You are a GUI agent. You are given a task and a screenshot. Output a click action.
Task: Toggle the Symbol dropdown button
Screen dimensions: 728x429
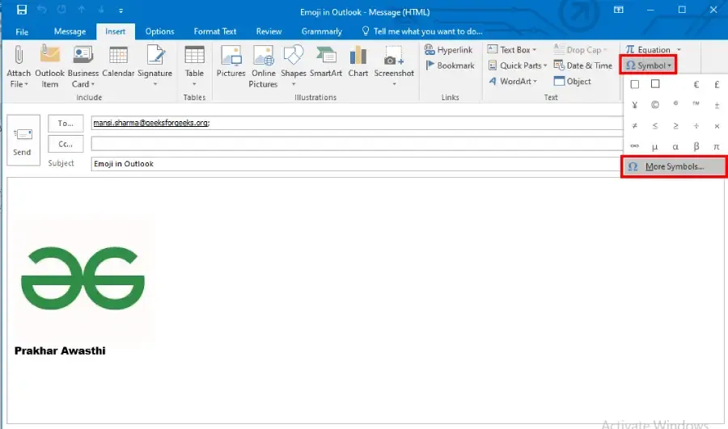[649, 65]
